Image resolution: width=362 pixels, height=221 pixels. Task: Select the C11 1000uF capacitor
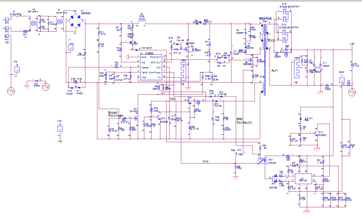click(320, 65)
